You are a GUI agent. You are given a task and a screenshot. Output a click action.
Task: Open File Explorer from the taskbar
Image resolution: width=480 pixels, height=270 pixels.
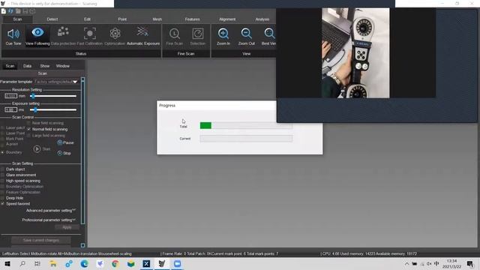pyautogui.click(x=53, y=263)
